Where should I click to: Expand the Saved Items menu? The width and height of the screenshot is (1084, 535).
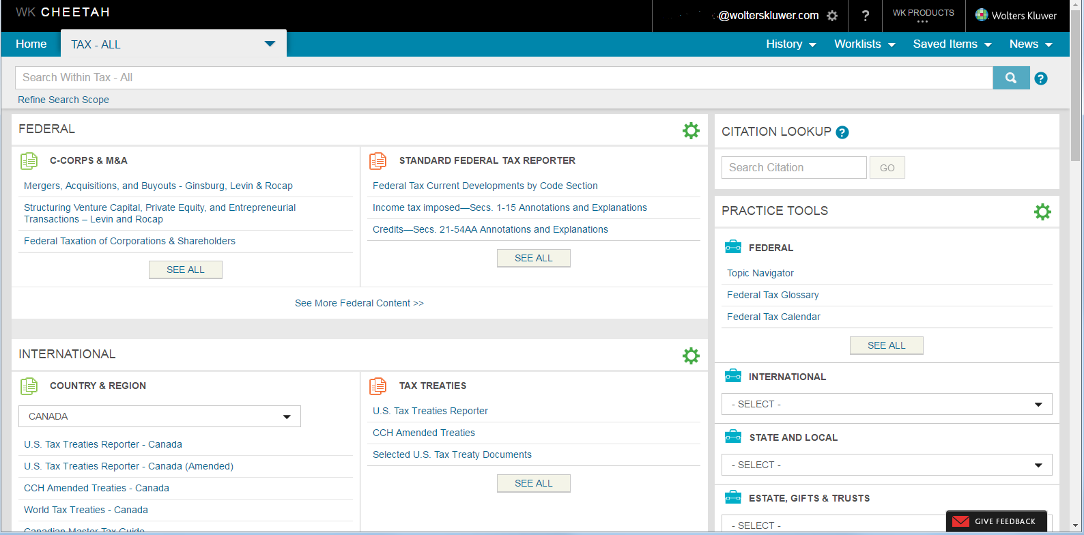(952, 44)
